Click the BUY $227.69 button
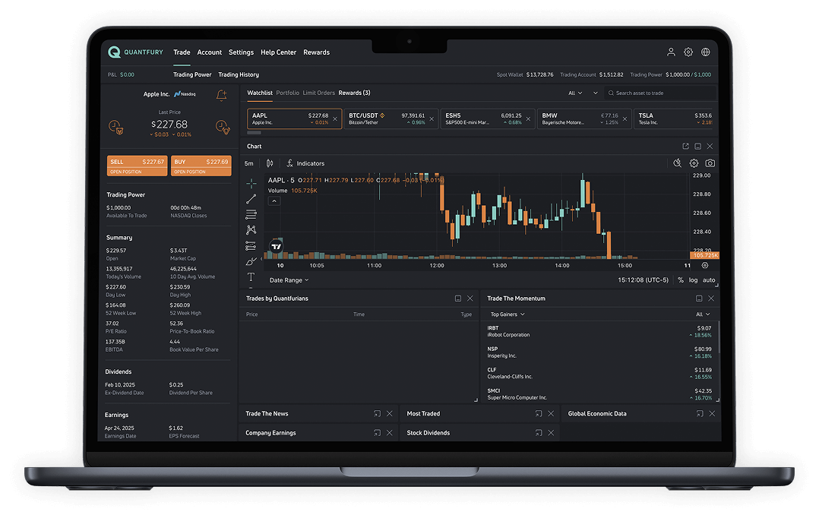This screenshot has height=515, width=819. pyautogui.click(x=201, y=166)
